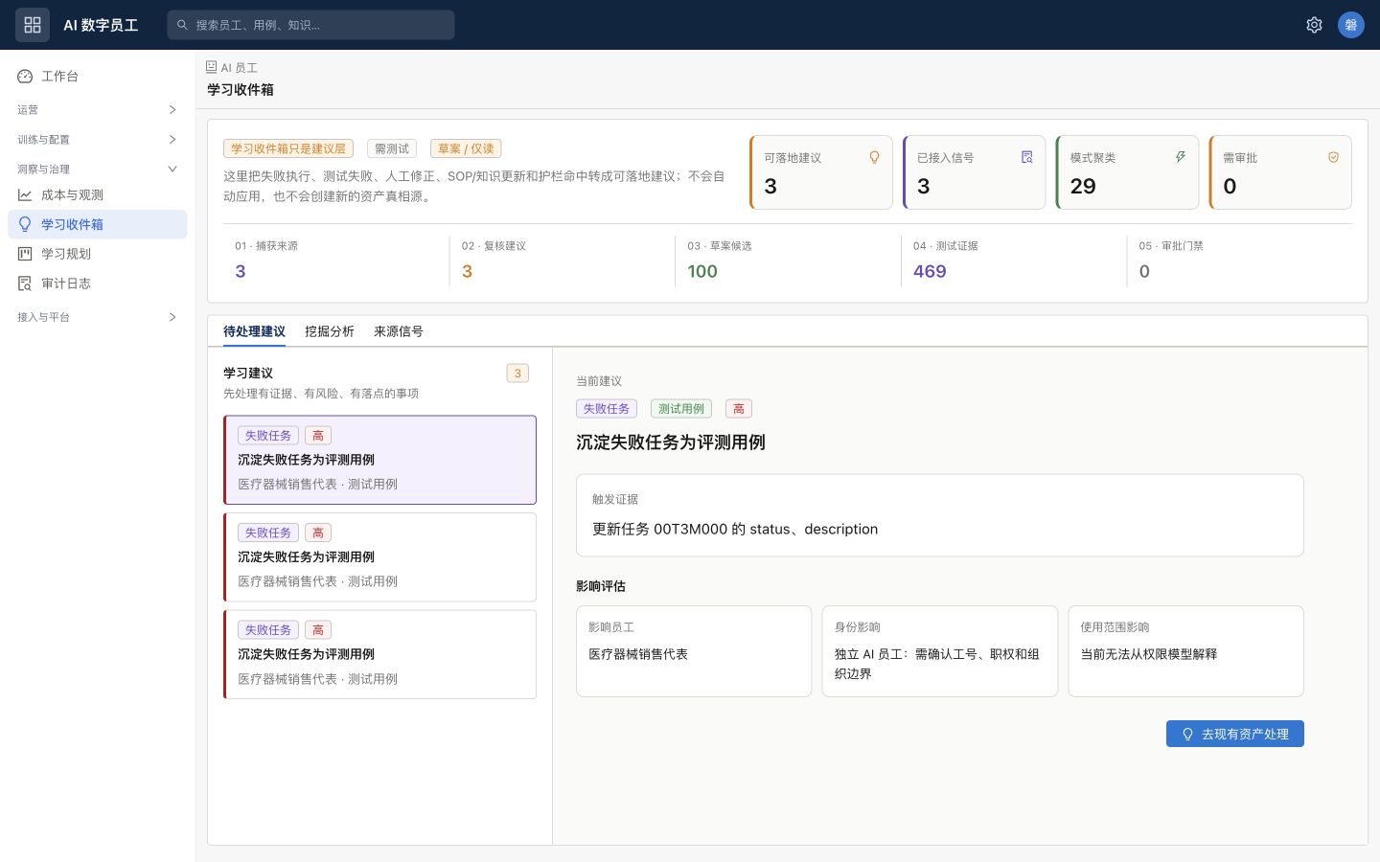Expand the 接入与平台 sidebar section

[97, 317]
